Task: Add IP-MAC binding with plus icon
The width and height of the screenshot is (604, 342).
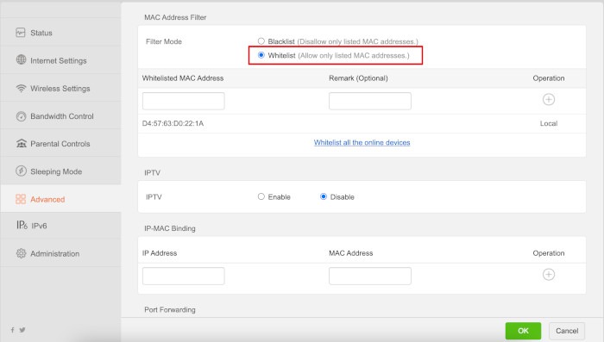Action: [549, 275]
